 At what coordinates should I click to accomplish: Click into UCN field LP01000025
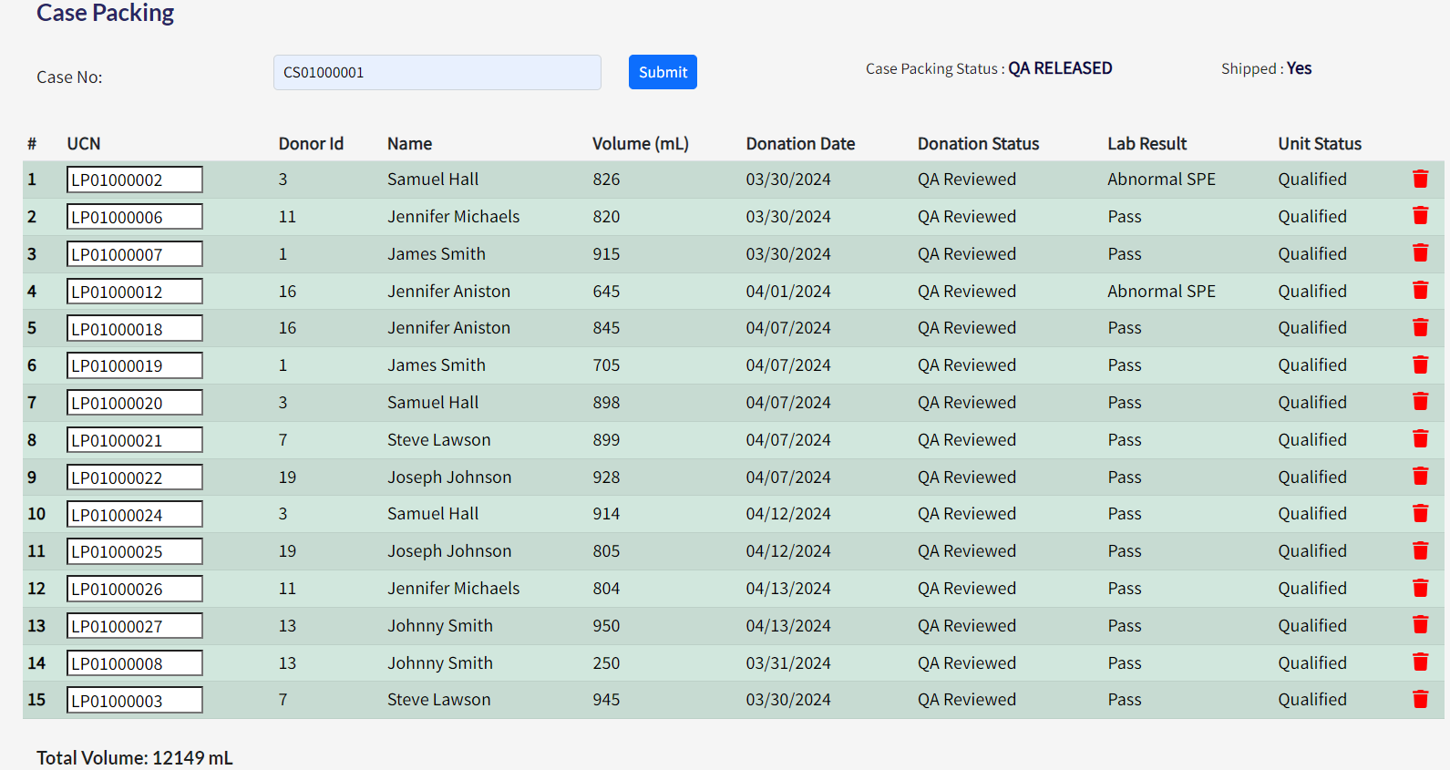[135, 551]
